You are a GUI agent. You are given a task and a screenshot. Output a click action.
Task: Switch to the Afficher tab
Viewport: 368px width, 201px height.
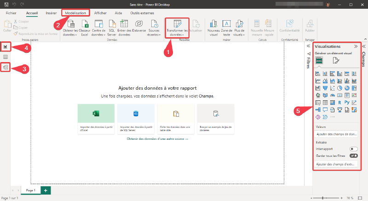coord(100,13)
